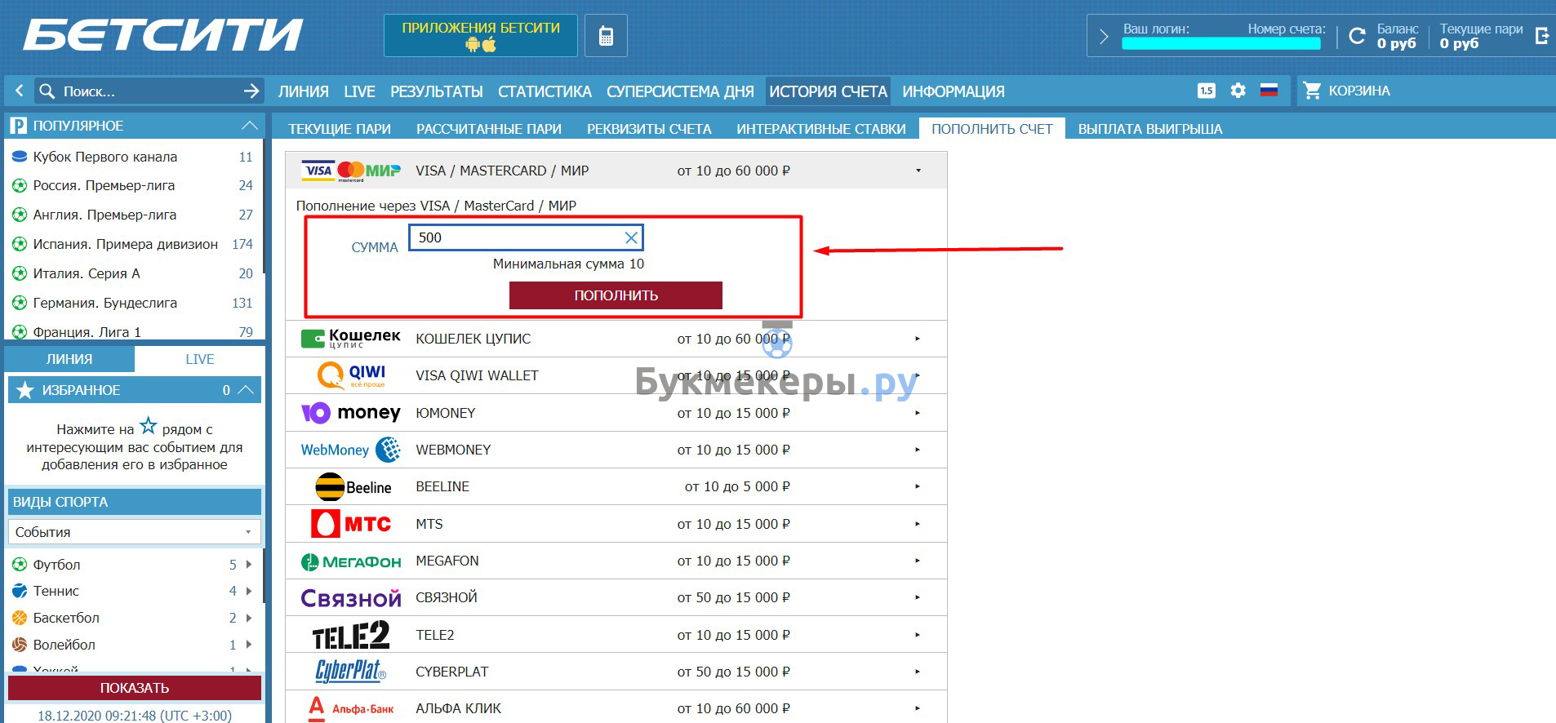Open the settings gear icon

[x=1238, y=91]
